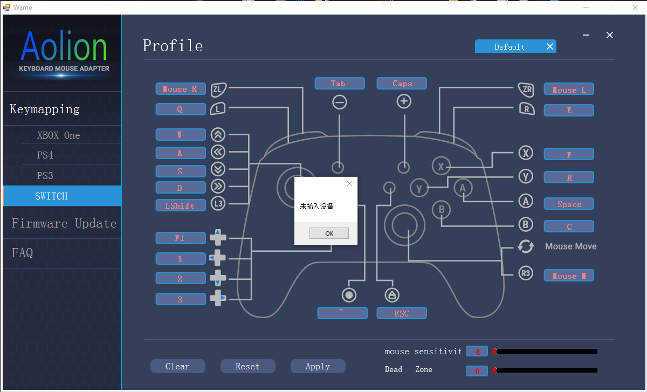Click the D-pad up icon

tap(218, 237)
